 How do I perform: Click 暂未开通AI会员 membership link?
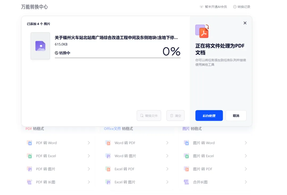213,7
